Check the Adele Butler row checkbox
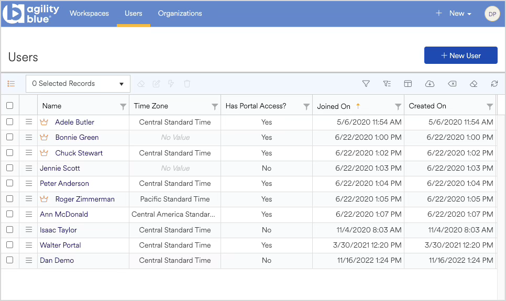Image resolution: width=506 pixels, height=301 pixels. [9, 121]
